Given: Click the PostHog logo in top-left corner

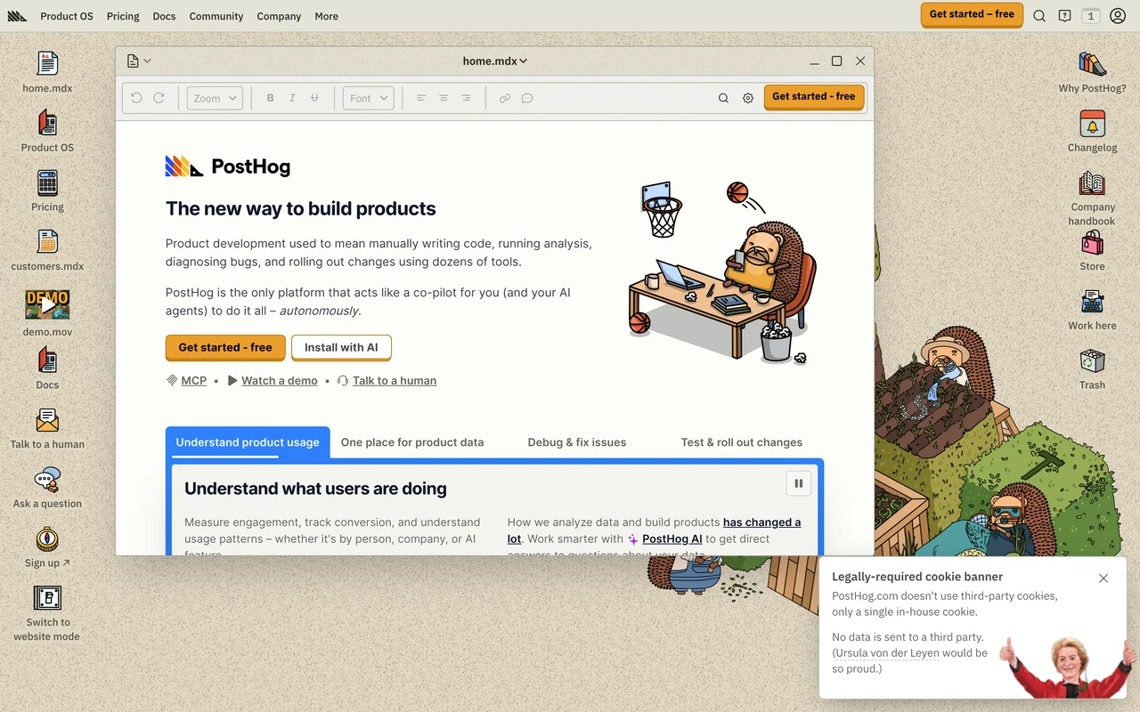Looking at the screenshot, I should (17, 16).
